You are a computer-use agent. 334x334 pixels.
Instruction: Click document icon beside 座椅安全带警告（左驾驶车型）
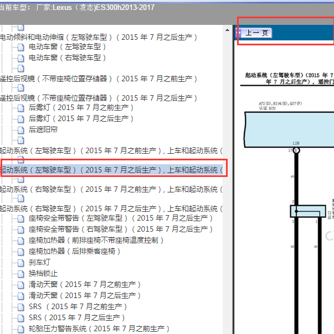20,218
